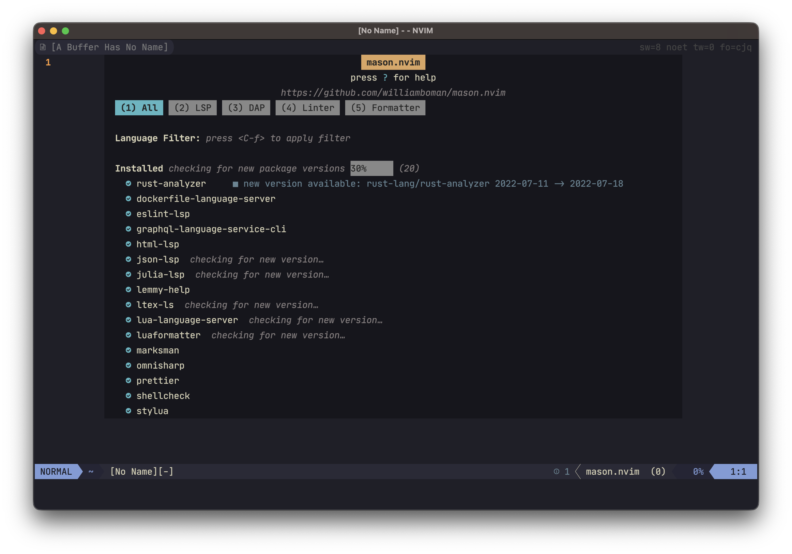Select the stylua package row

(x=153, y=411)
